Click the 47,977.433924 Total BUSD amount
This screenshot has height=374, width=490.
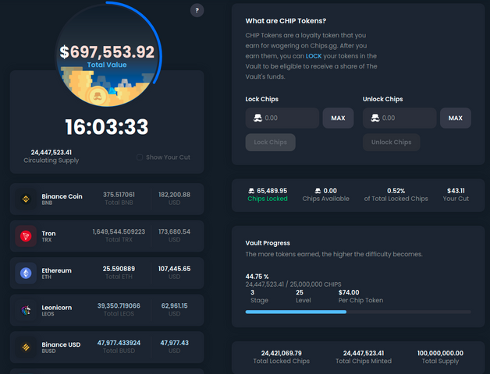point(119,343)
